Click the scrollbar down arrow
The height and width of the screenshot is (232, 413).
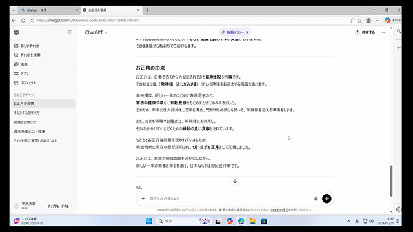(x=391, y=211)
